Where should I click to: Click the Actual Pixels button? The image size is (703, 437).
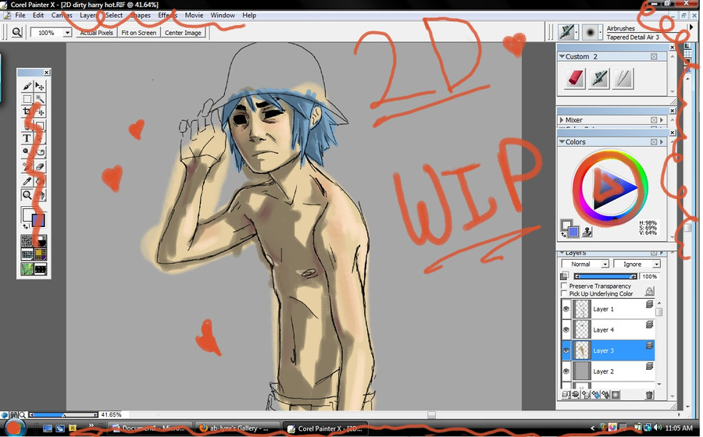(96, 33)
